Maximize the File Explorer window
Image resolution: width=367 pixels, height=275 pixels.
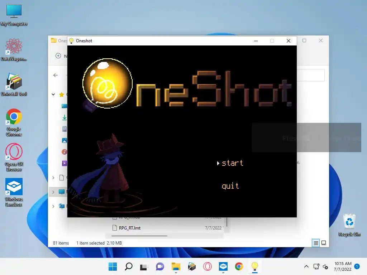coord(304,40)
